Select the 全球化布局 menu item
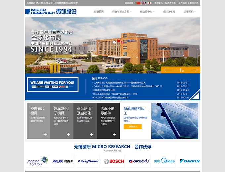The width and height of the screenshot is (225, 172). [169, 11]
